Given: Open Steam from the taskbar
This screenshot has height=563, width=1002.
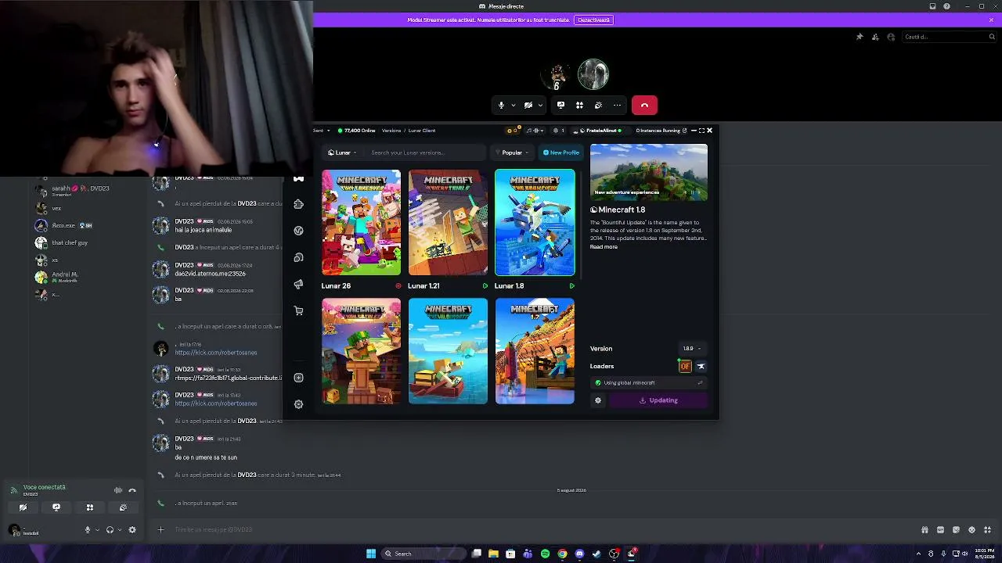Looking at the screenshot, I should pos(597,554).
